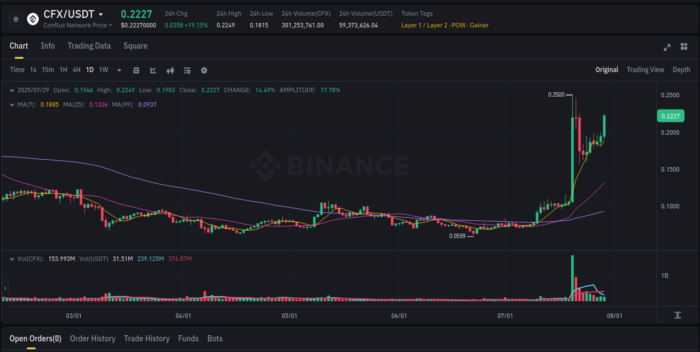Open the chart display settings list icon
Image resolution: width=700 pixels, height=352 pixels.
click(186, 70)
